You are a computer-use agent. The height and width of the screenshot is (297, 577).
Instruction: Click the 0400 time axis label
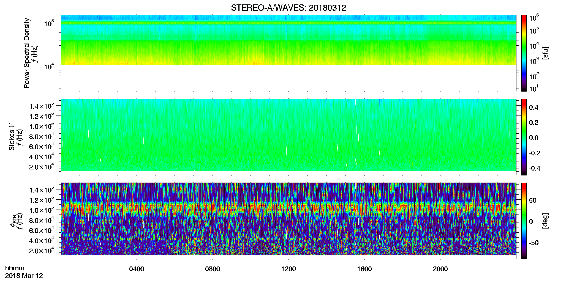pyautogui.click(x=137, y=269)
